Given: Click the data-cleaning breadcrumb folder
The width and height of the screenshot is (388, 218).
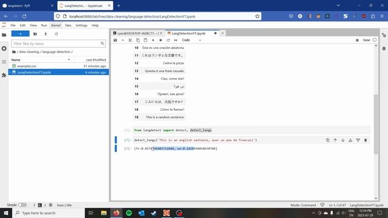Looking at the screenshot, I should 29,52.
